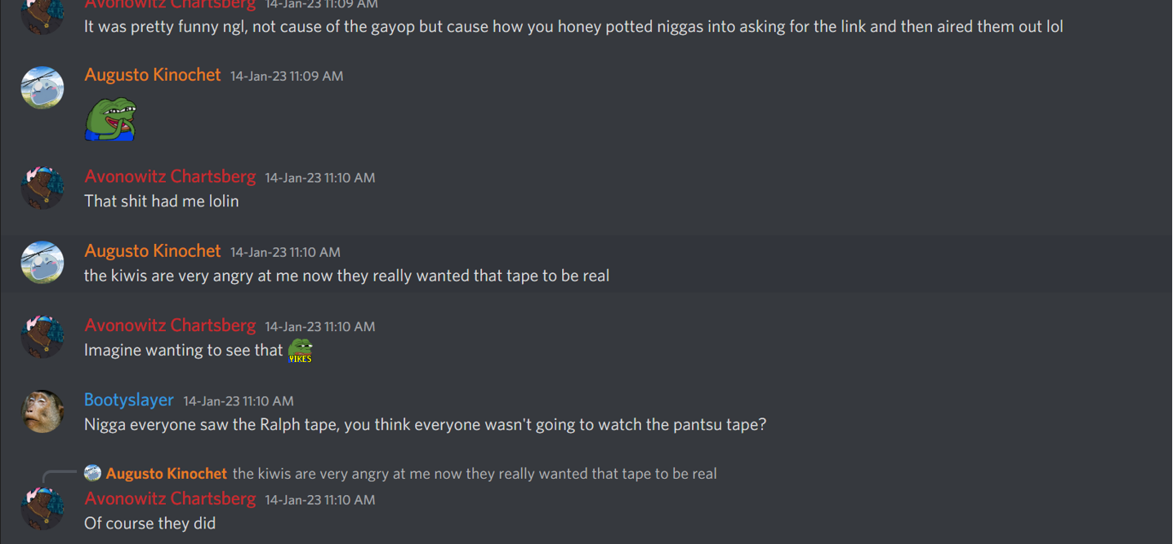Click the 11:09 AM timestamp next to Augusto Kinochet
1173x544 pixels.
click(287, 76)
